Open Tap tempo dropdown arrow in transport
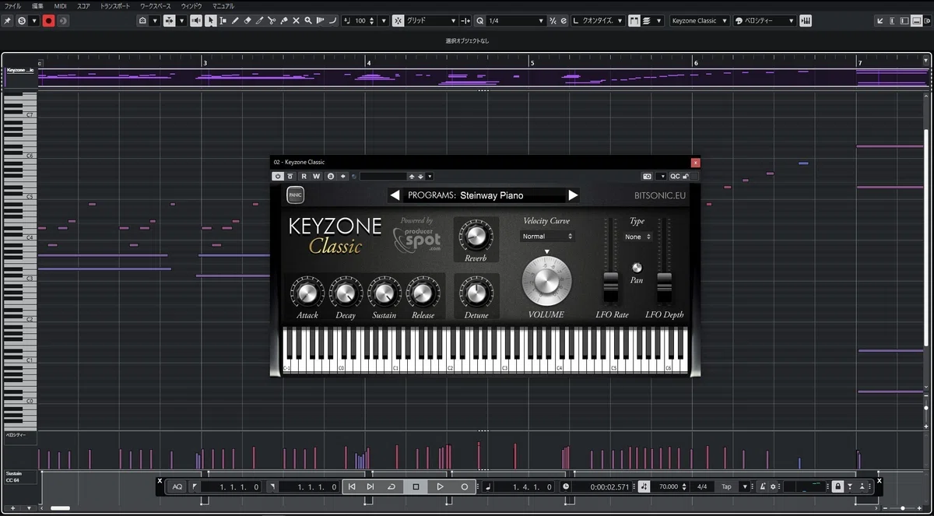Screen dimensions: 934x516 tap(744, 486)
